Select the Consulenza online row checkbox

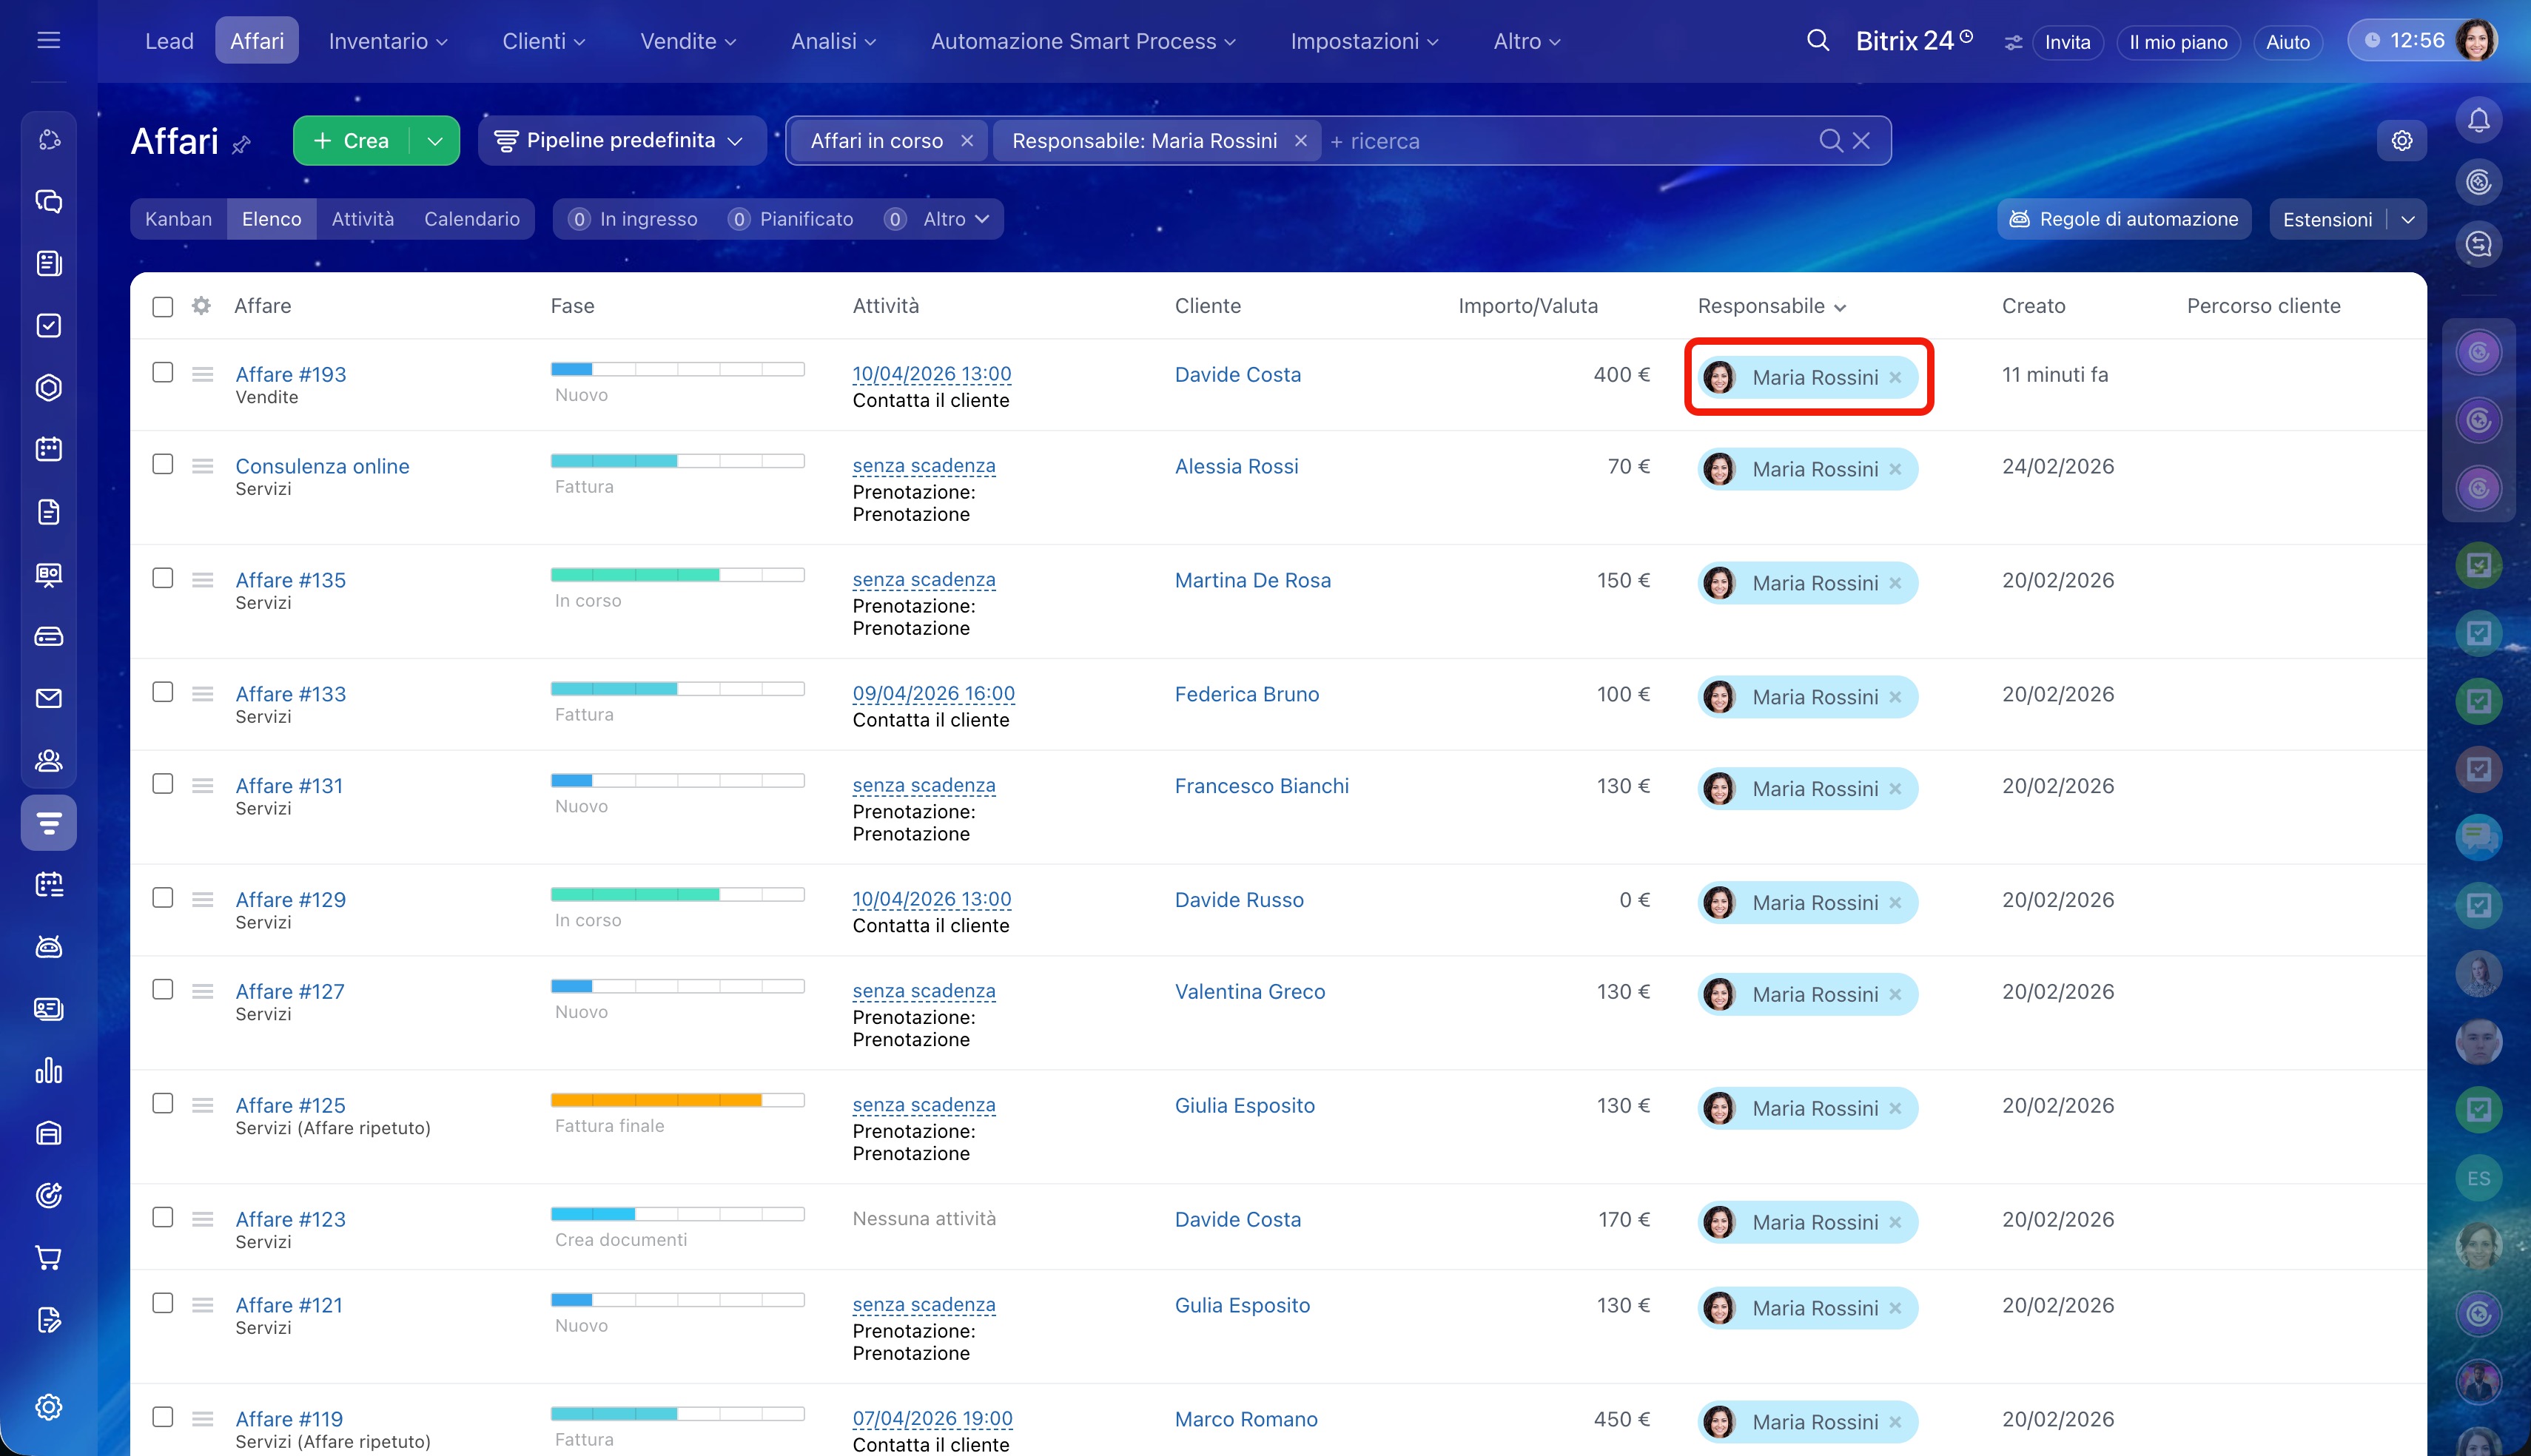pyautogui.click(x=163, y=465)
